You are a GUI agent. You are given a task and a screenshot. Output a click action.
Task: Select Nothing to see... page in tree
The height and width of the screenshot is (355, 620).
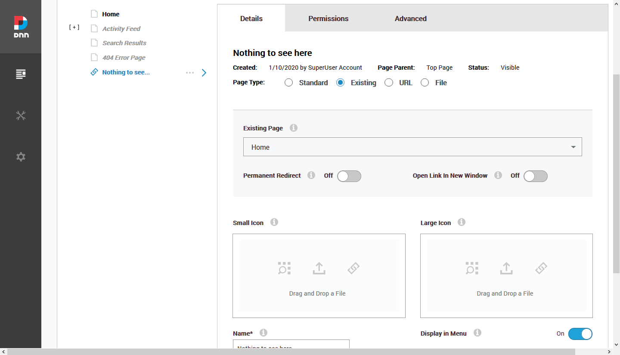[126, 72]
